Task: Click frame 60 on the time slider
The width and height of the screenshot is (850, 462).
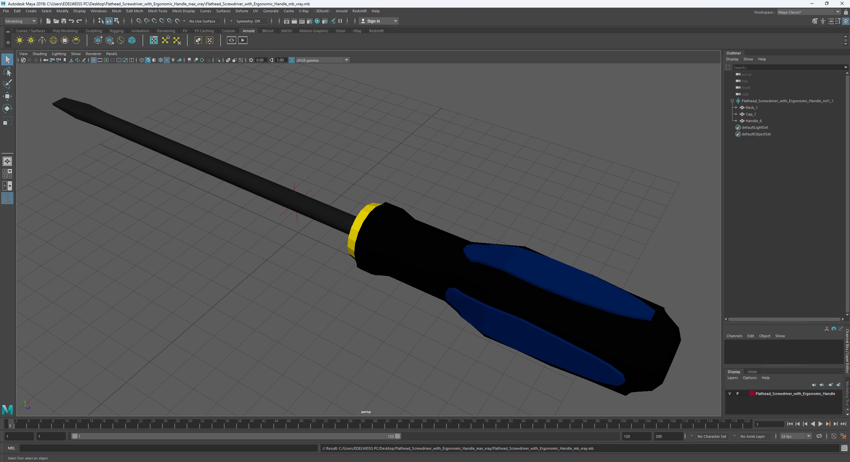Action: [x=375, y=424]
